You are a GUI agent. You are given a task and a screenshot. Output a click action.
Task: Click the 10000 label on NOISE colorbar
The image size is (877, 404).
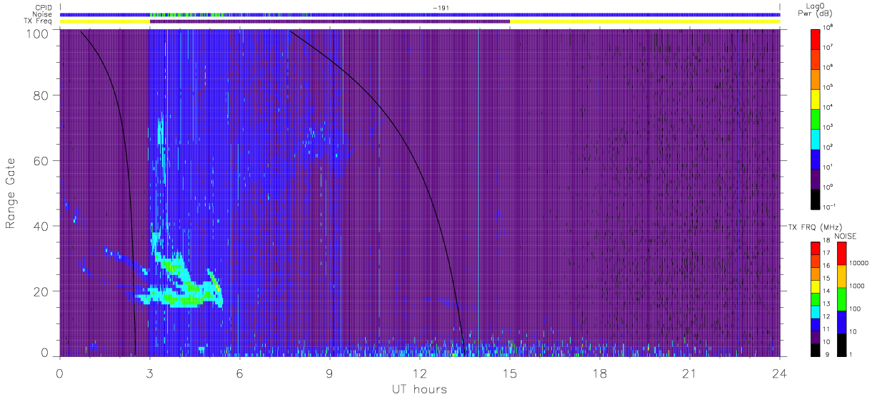(859, 264)
